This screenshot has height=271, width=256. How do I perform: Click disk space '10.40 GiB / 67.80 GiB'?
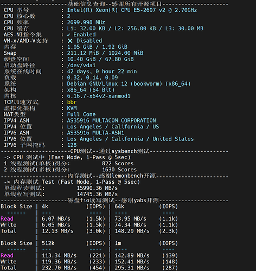(x=100, y=59)
